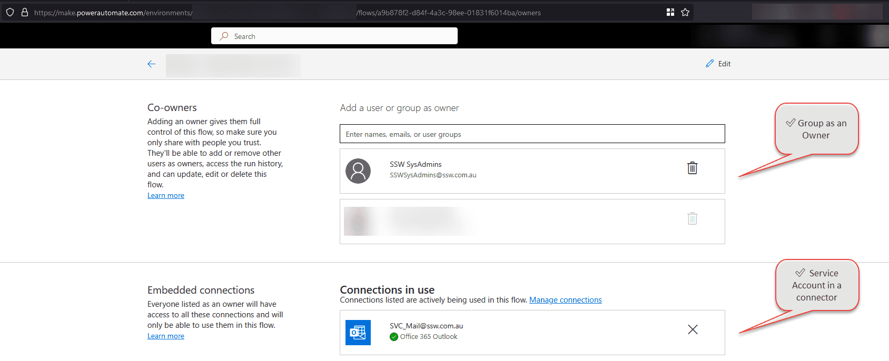Click the back arrow to return
Image resolution: width=889 pixels, height=361 pixels.
click(152, 64)
